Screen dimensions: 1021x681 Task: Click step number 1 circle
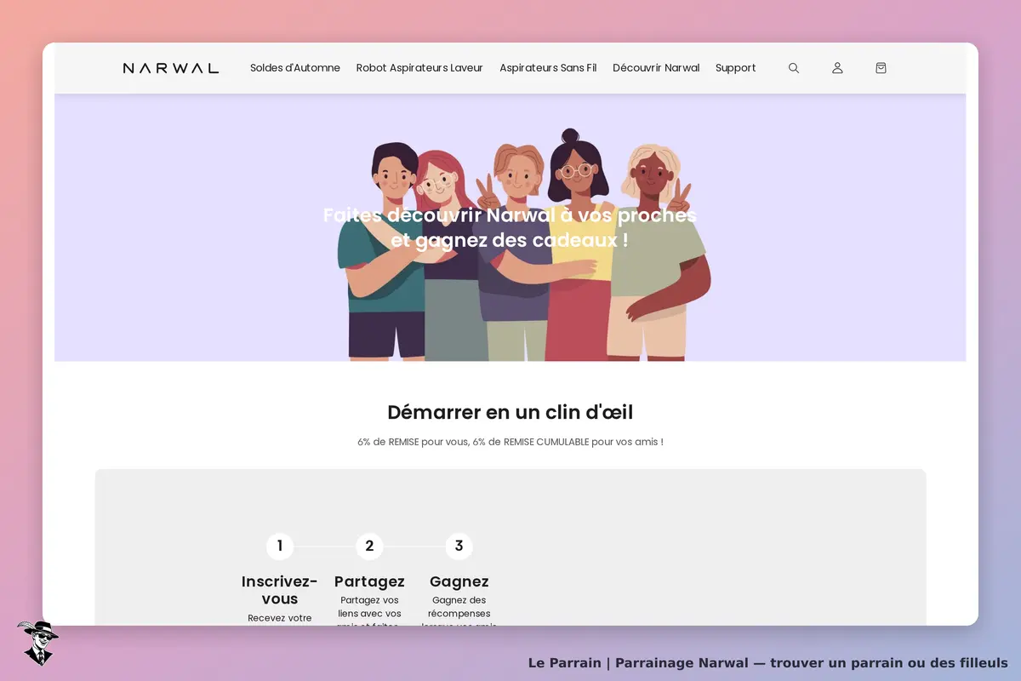click(280, 547)
